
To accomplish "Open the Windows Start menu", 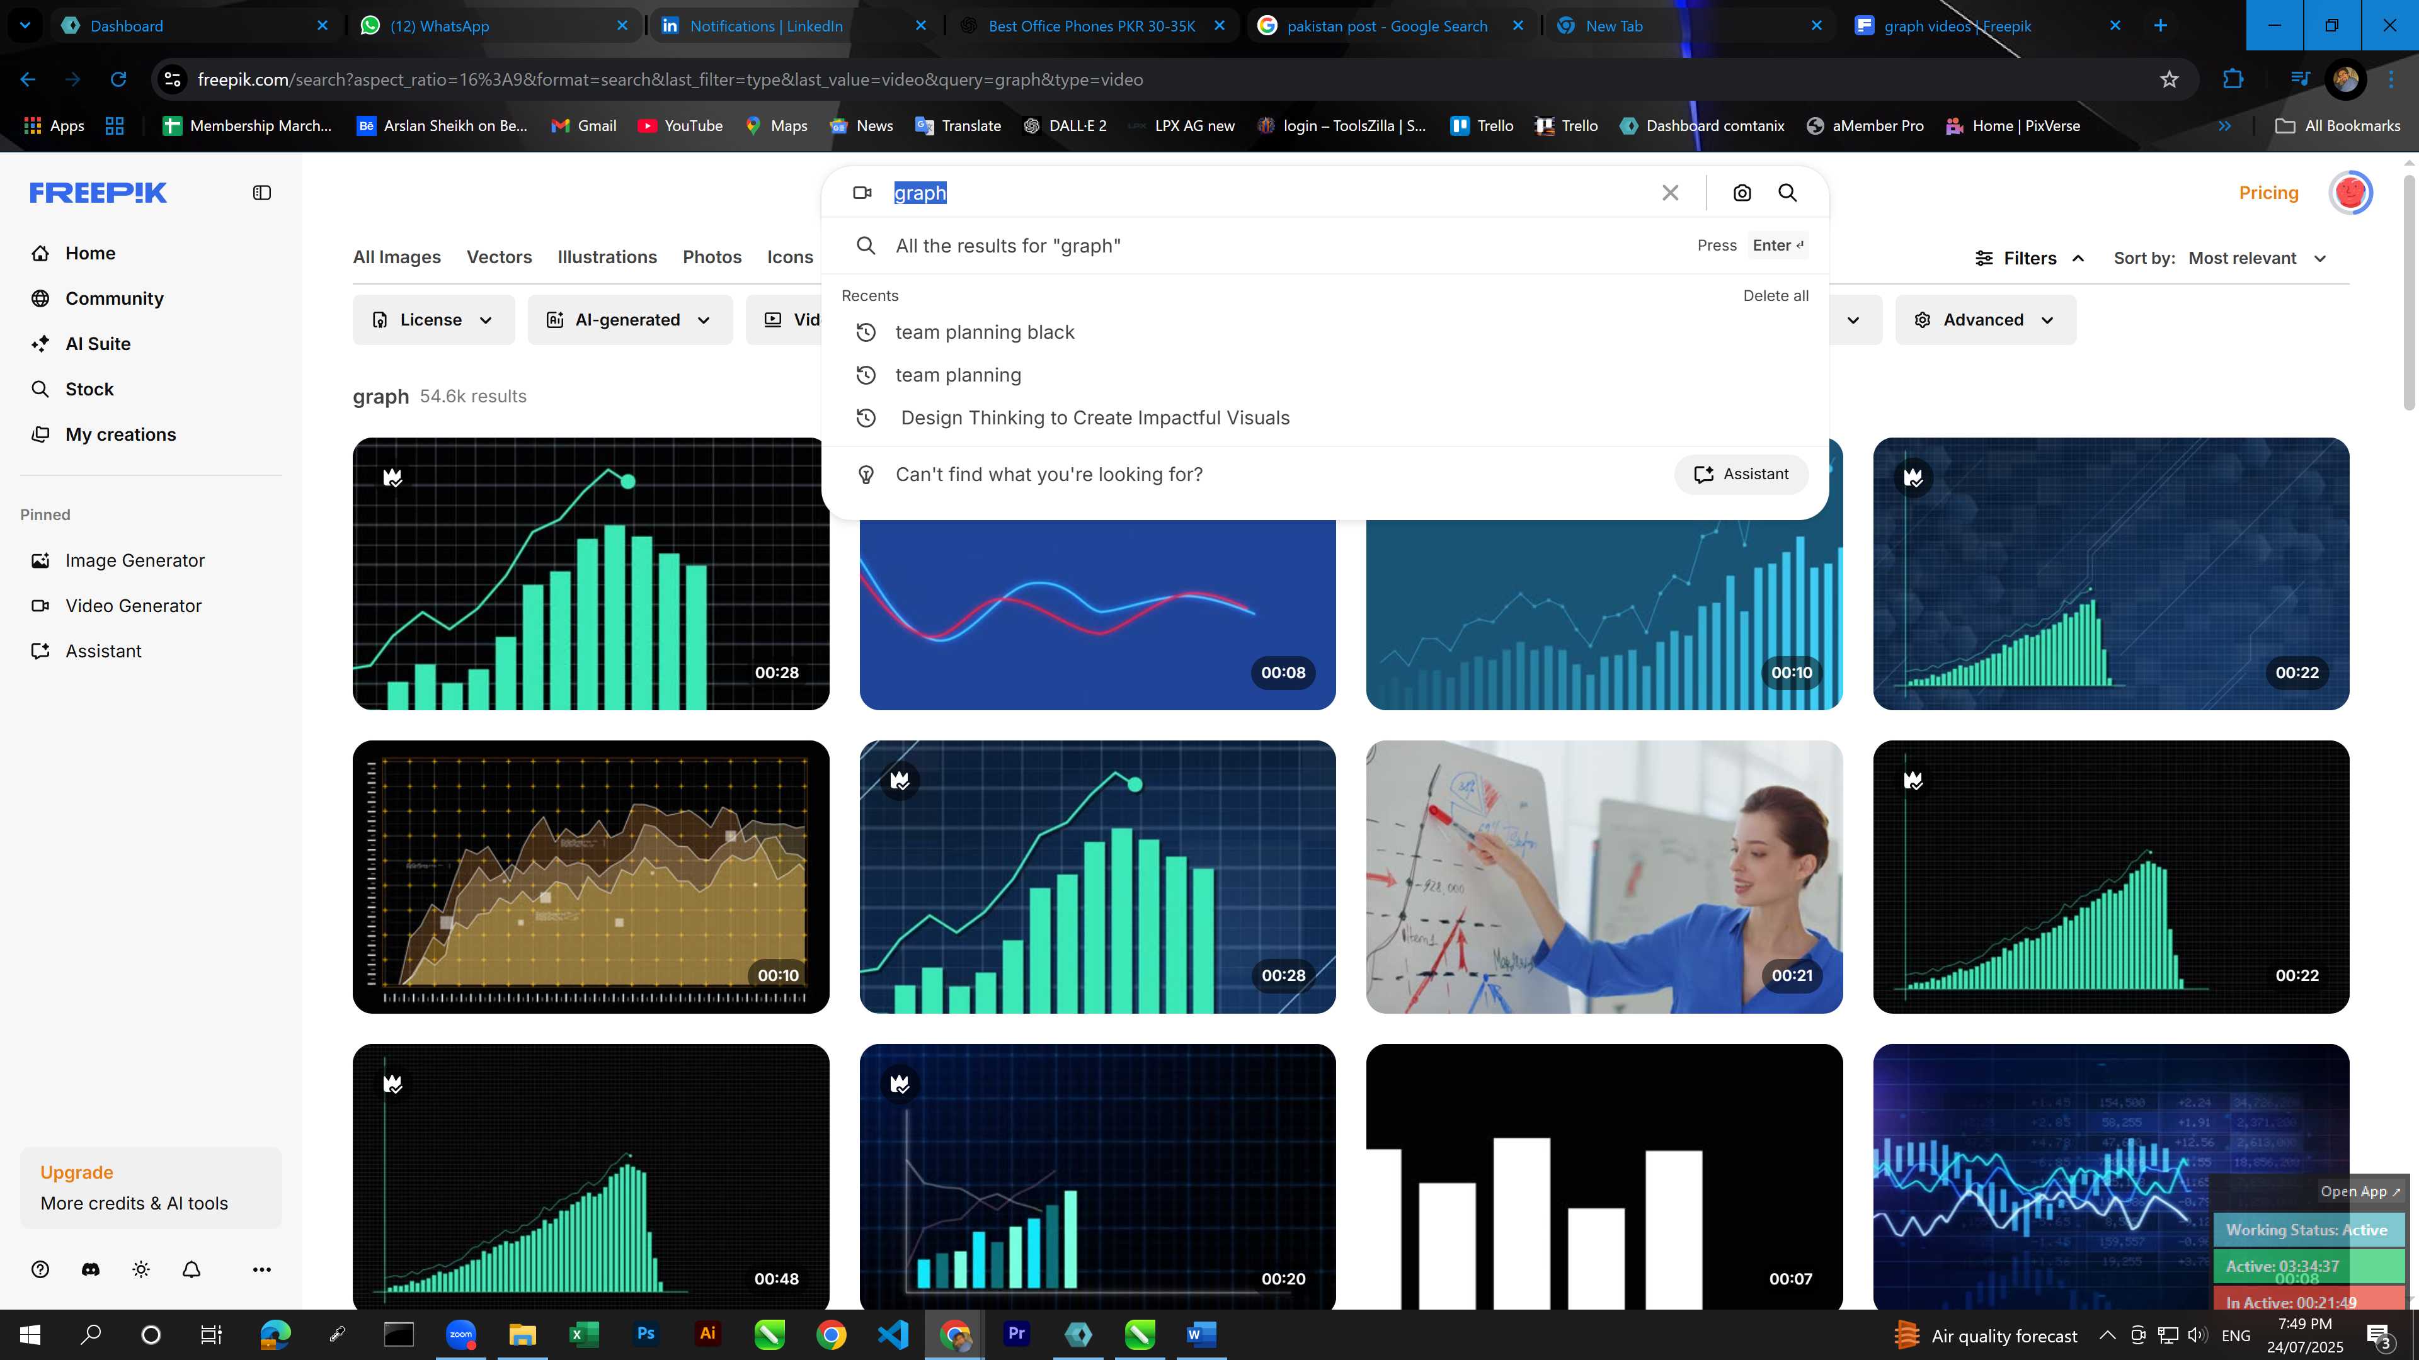I will [30, 1335].
